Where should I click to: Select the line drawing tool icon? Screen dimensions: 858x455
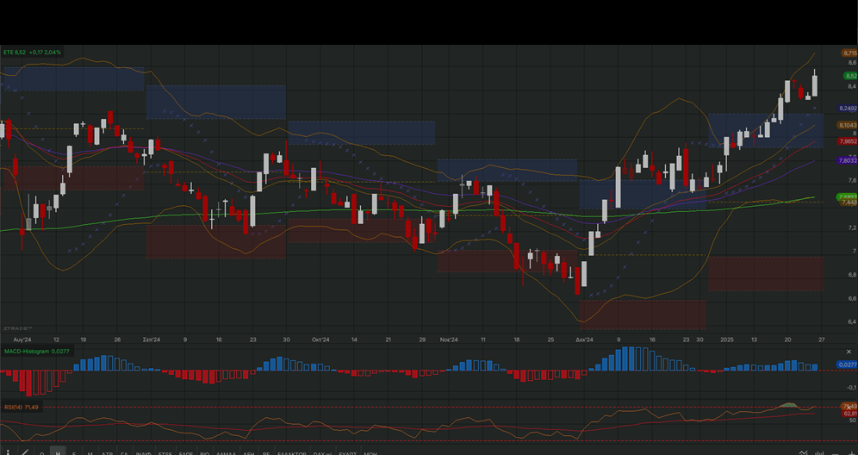[x=25, y=452]
